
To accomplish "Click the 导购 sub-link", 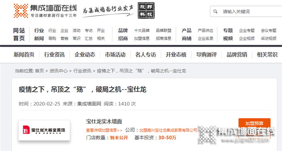I will 52,39.
